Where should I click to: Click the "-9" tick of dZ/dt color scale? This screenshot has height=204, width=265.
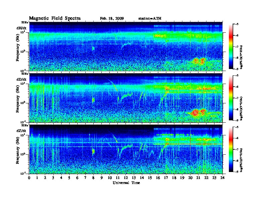(x=237, y=172)
